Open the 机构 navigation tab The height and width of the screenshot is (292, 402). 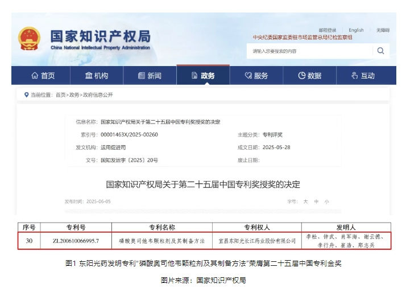pyautogui.click(x=97, y=76)
